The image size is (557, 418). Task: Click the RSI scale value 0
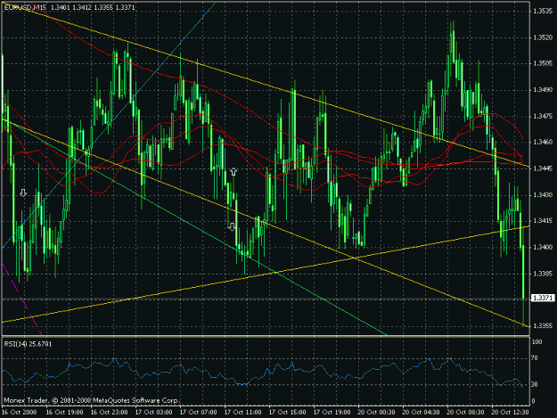[x=533, y=401]
